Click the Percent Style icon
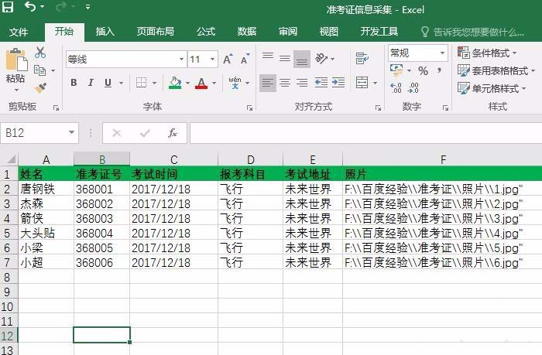The width and height of the screenshot is (542, 355). click(423, 71)
